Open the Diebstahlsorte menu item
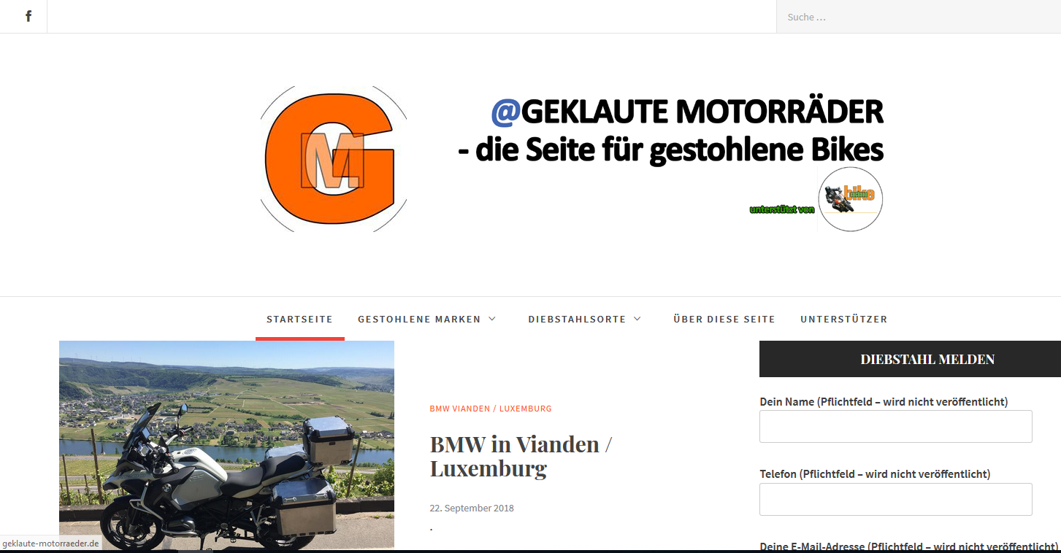The height and width of the screenshot is (553, 1061). coord(577,319)
